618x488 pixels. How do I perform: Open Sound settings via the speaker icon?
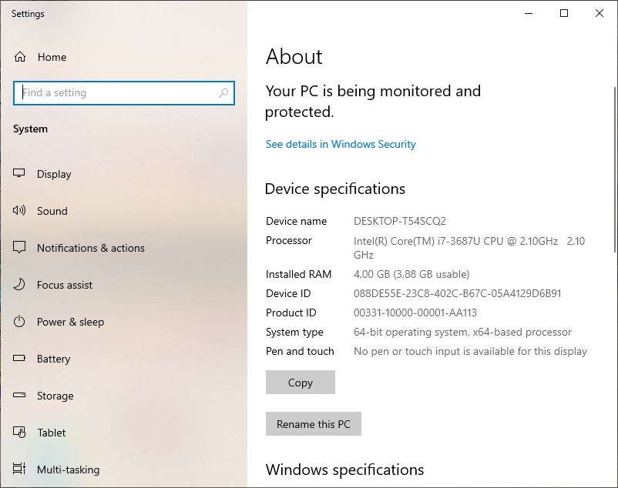pos(21,210)
